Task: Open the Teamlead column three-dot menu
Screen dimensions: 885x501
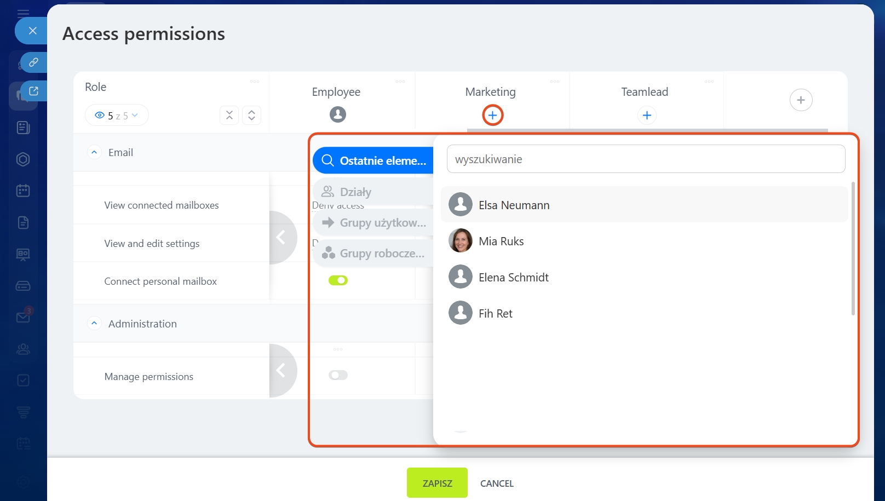Action: click(709, 82)
